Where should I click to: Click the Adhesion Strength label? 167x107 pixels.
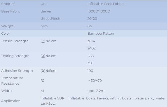coord(17,71)
